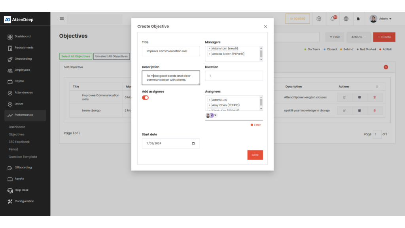Click the calendar icon in Start date
The width and height of the screenshot is (405, 228).
click(193, 143)
